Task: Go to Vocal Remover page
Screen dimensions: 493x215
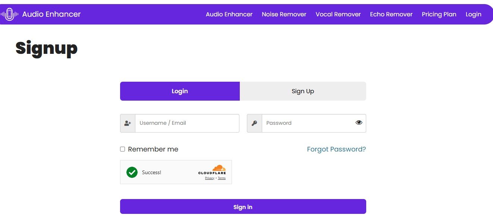Action: point(338,14)
